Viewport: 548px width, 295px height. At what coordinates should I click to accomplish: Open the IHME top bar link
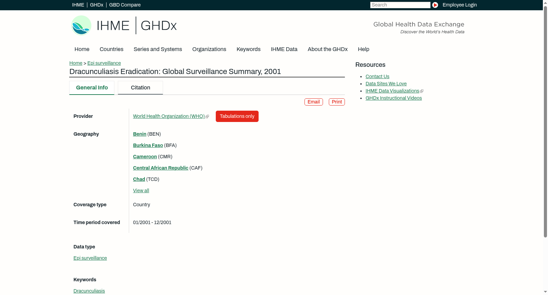78,5
